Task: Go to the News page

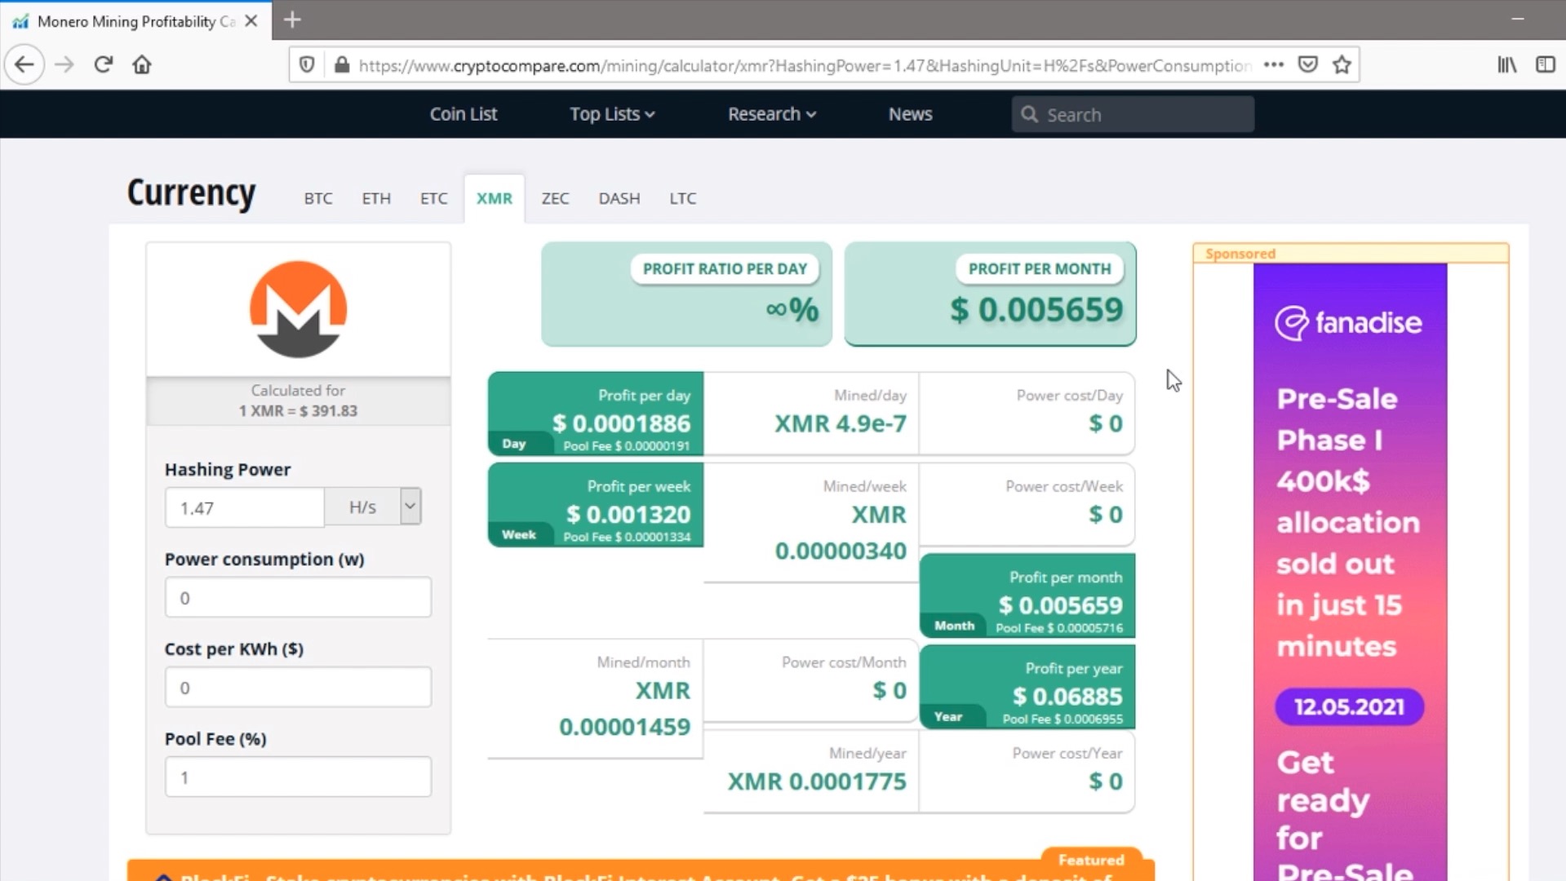Action: [x=910, y=114]
